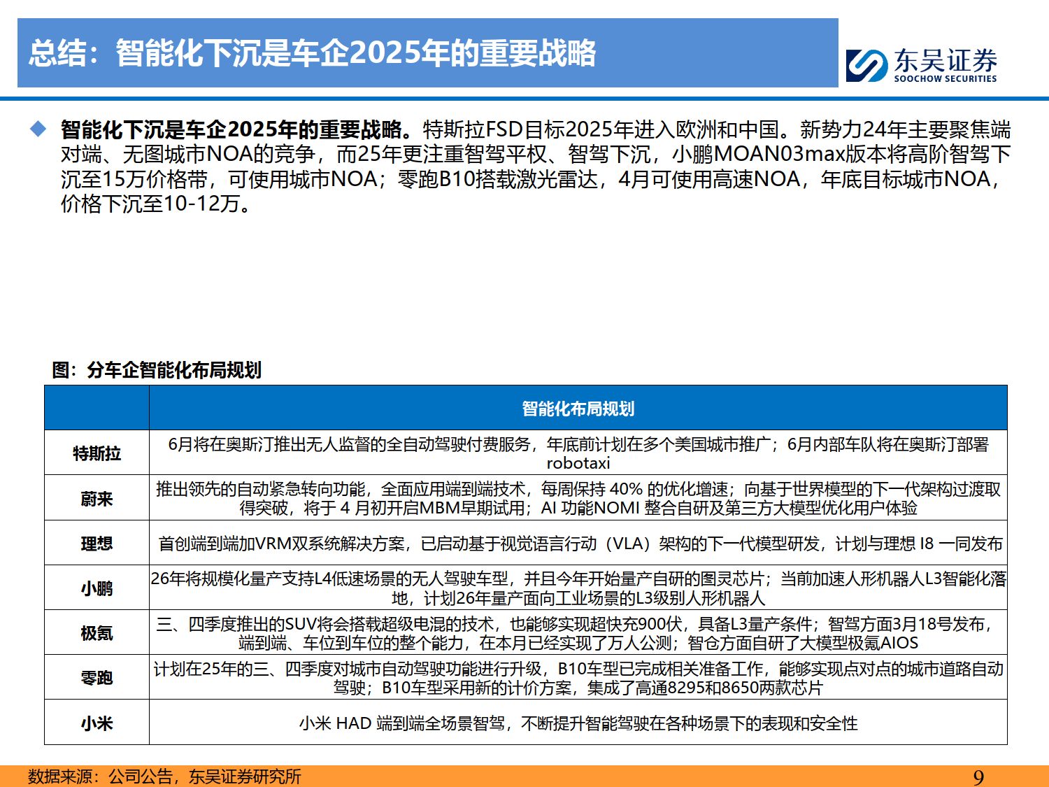Click the Zeekr cell mentioning 超快充900伏
1049x787 pixels.
tap(578, 632)
